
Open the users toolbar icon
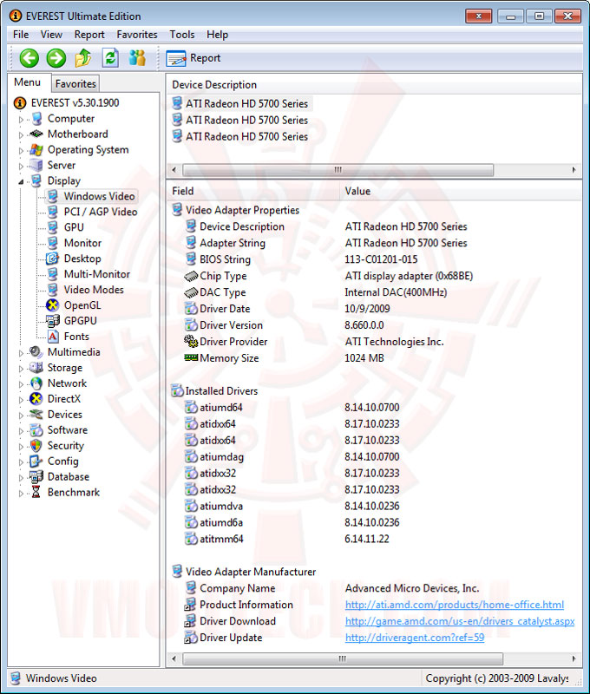click(137, 58)
